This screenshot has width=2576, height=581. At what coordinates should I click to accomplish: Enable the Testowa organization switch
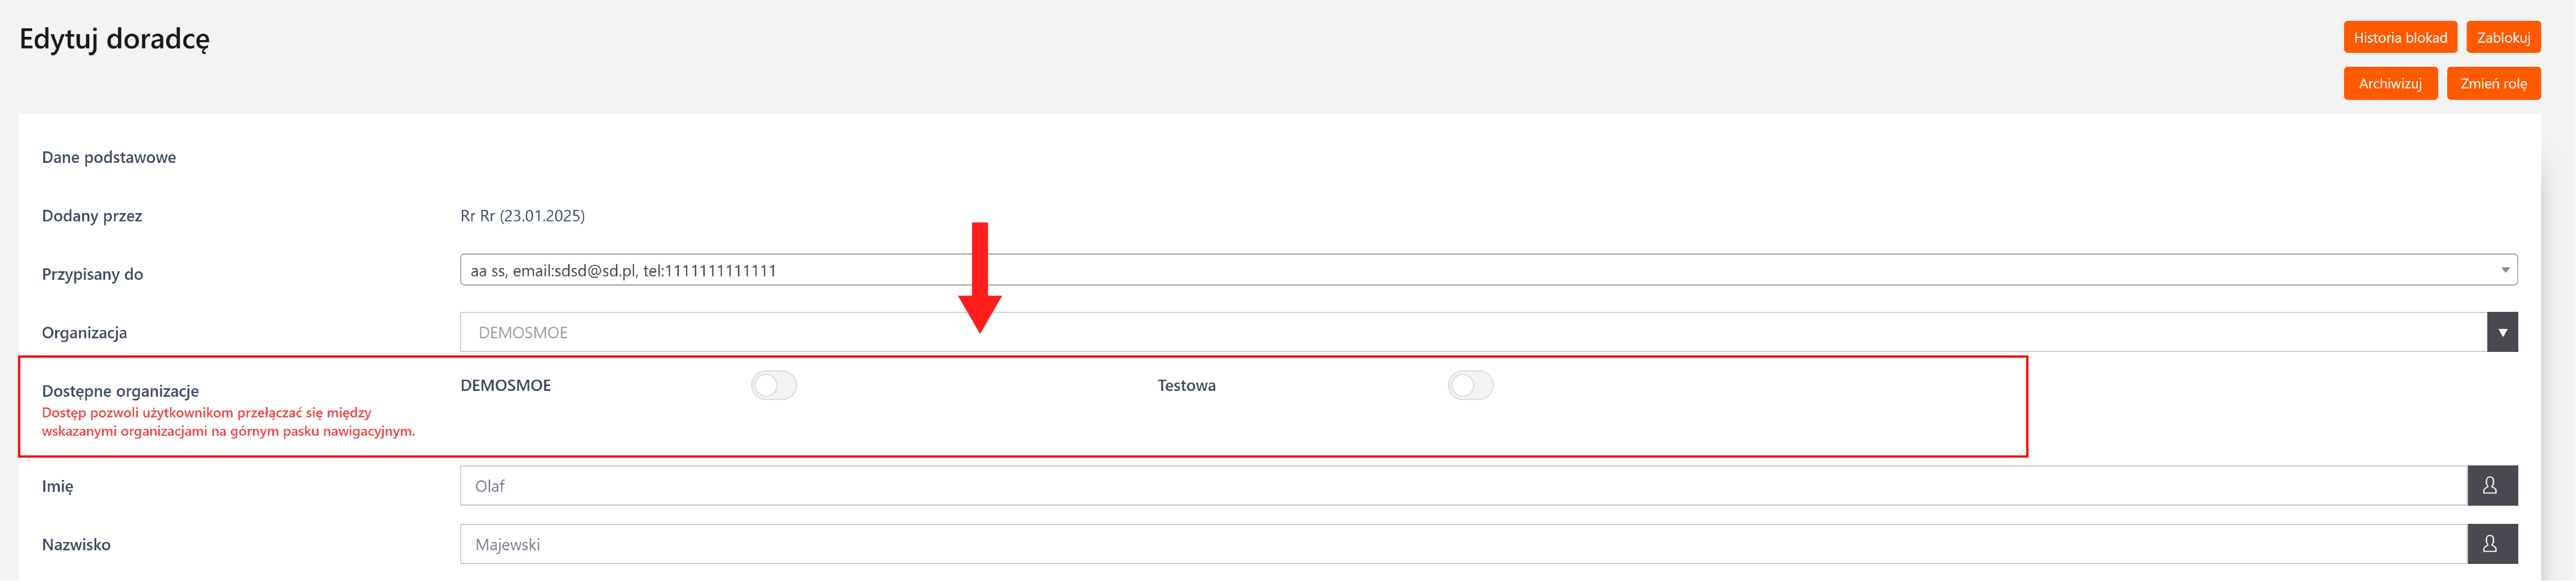1469,386
